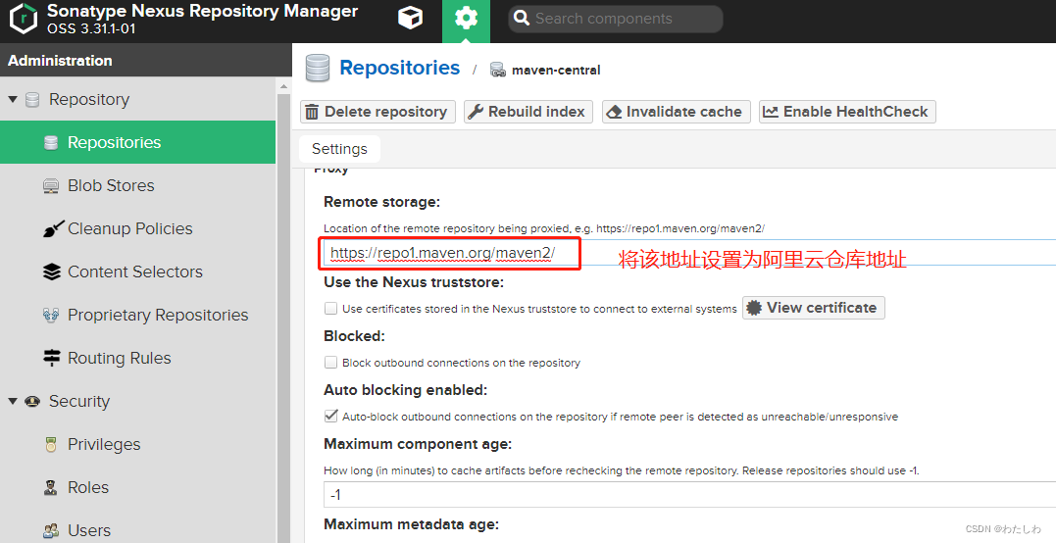
Task: Click the Repository database icon in sidebar
Action: point(32,100)
